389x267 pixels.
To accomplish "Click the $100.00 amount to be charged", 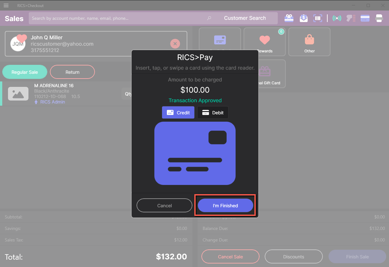I will click(x=195, y=90).
